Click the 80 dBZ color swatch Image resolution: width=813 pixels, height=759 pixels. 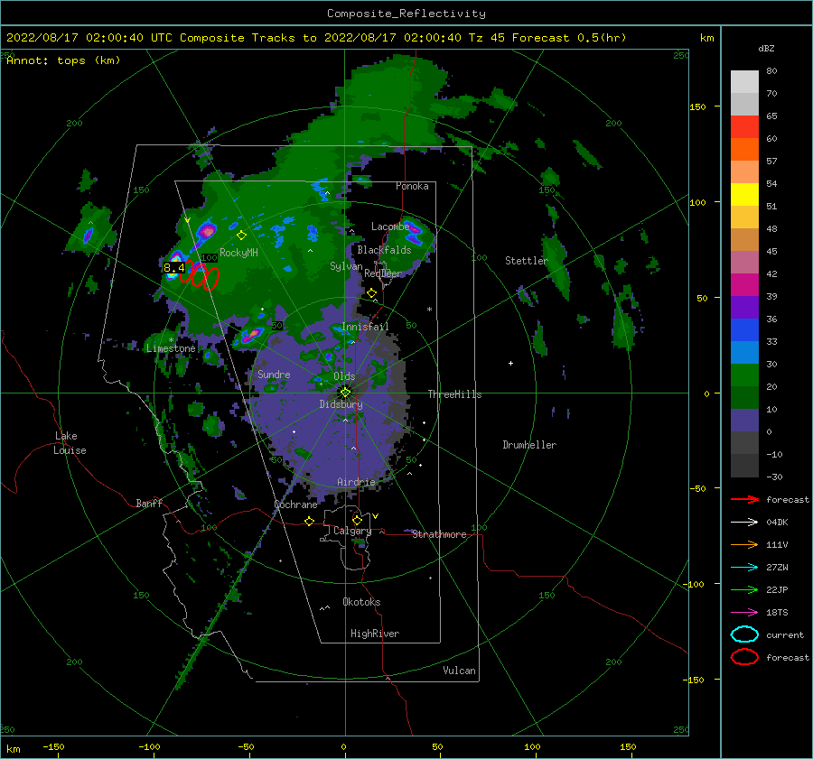744,81
